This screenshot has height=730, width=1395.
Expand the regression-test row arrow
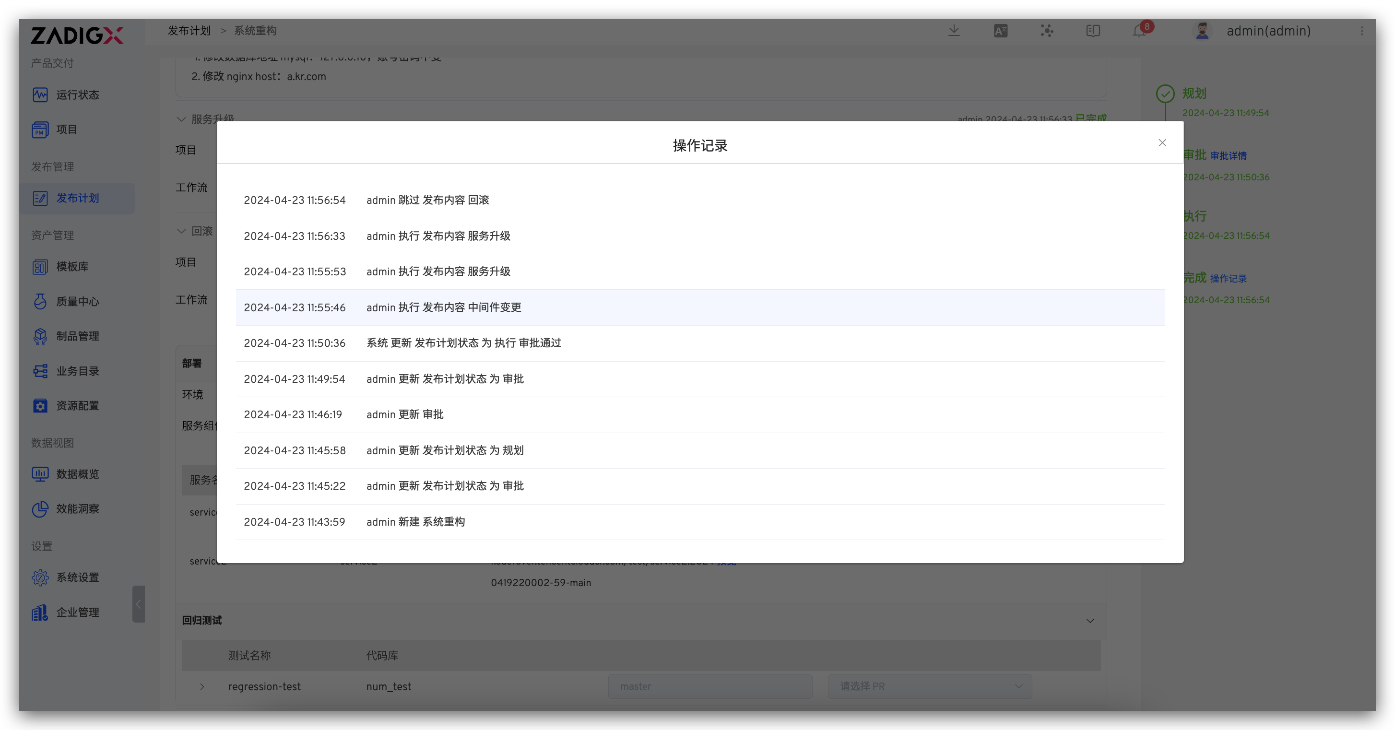click(x=202, y=687)
